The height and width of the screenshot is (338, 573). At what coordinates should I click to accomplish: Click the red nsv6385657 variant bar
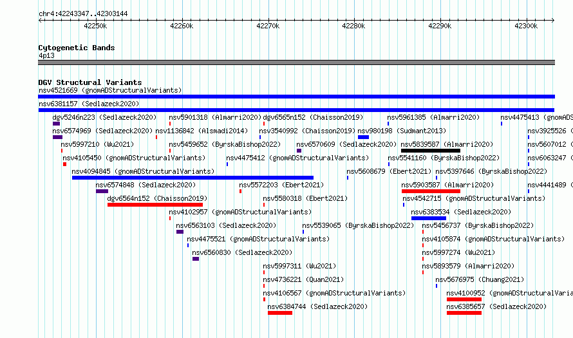click(x=464, y=313)
